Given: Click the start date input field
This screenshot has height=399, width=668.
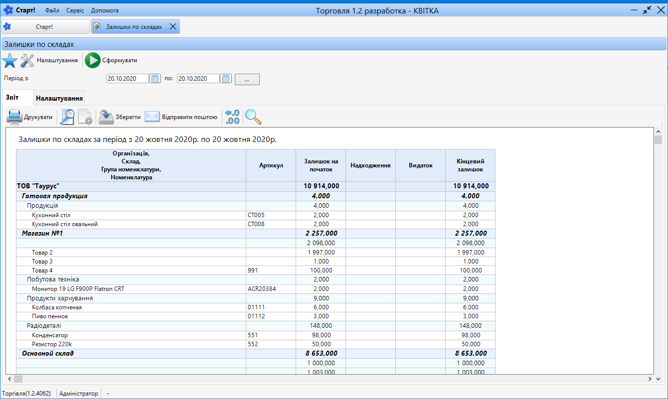Looking at the screenshot, I should [x=128, y=79].
